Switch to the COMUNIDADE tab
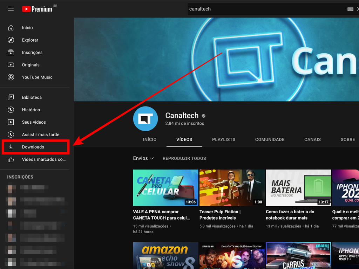Viewport: 359px width, 269px height. (x=270, y=139)
